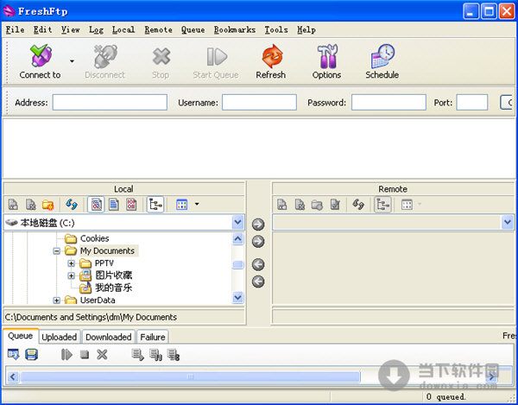Open the local drive C: dropdown
Viewport: 518px width, 405px height.
point(238,223)
